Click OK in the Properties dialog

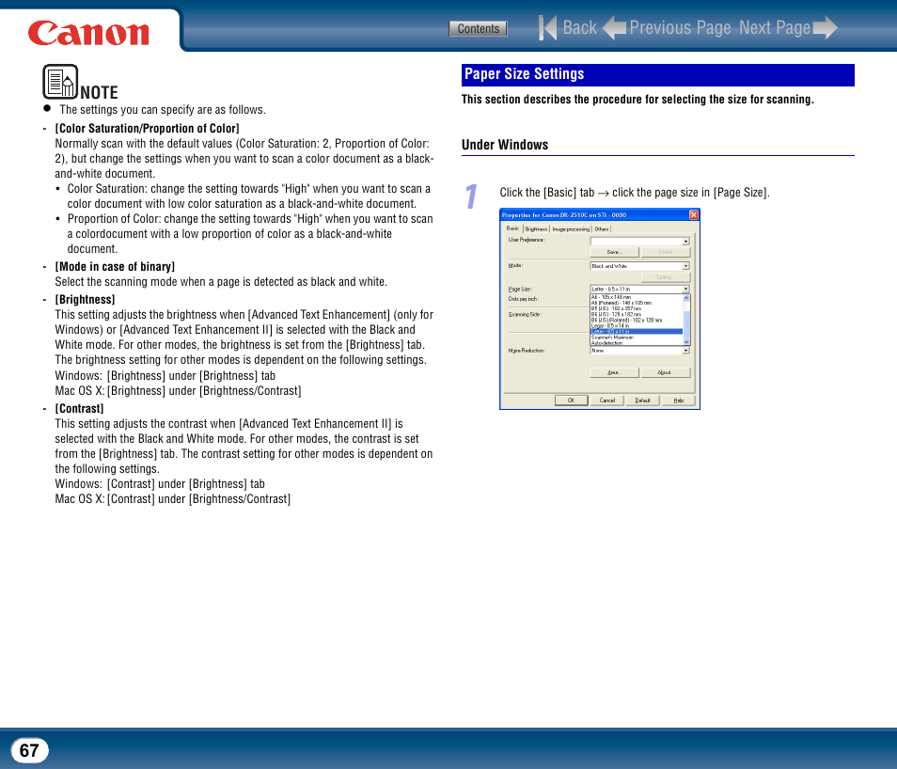pos(571,400)
